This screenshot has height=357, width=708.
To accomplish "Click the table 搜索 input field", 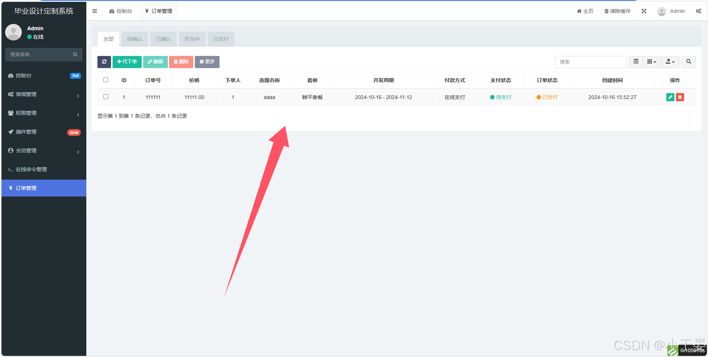I will pyautogui.click(x=591, y=62).
